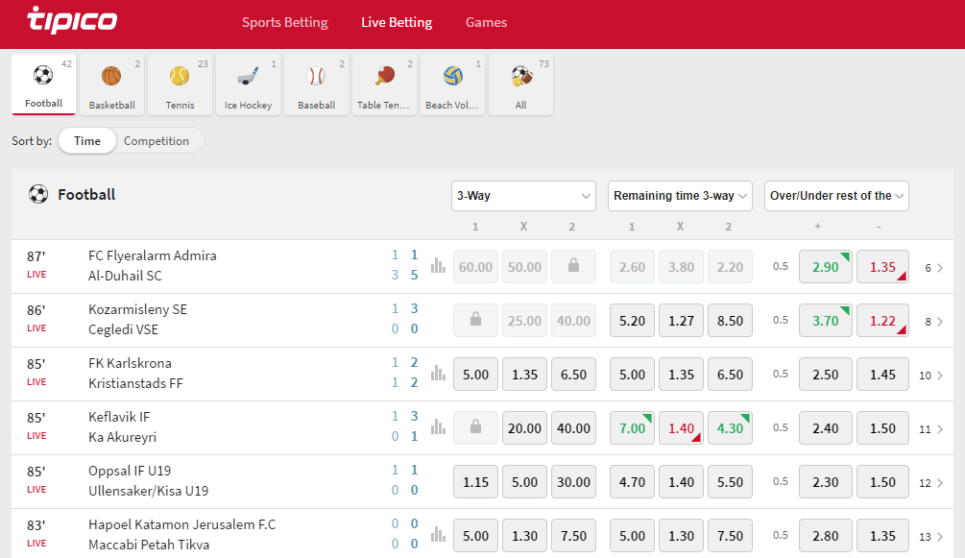Pick green remaining-time odds 7.00 Keflavik
Image resolution: width=965 pixels, height=558 pixels.
[632, 428]
